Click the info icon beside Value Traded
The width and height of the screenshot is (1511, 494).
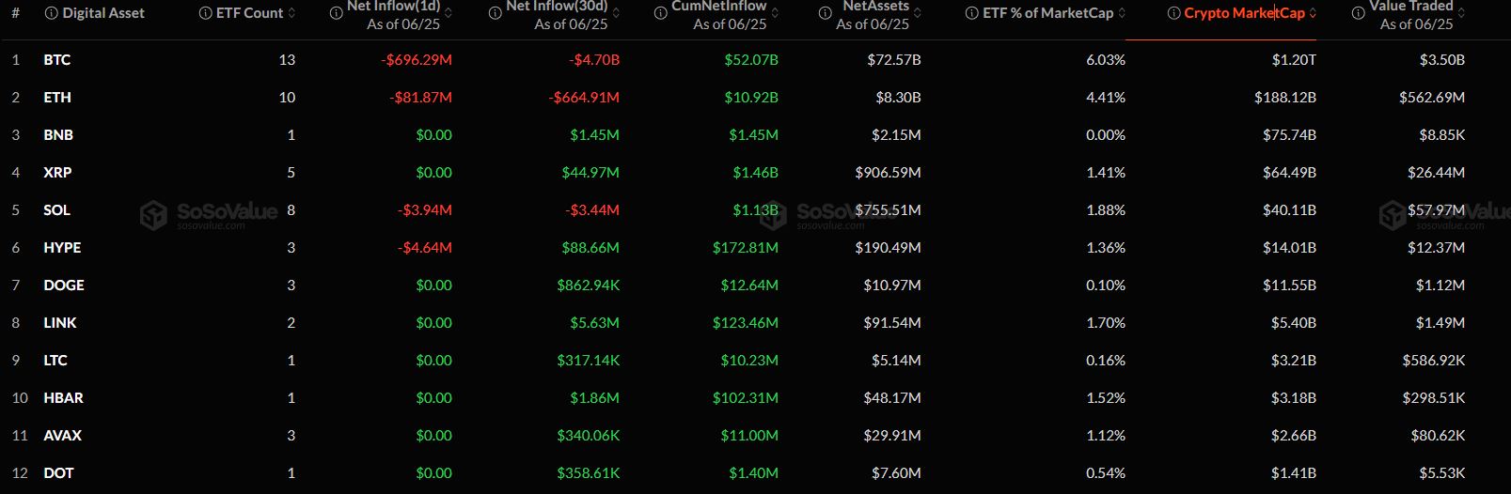click(x=1358, y=13)
